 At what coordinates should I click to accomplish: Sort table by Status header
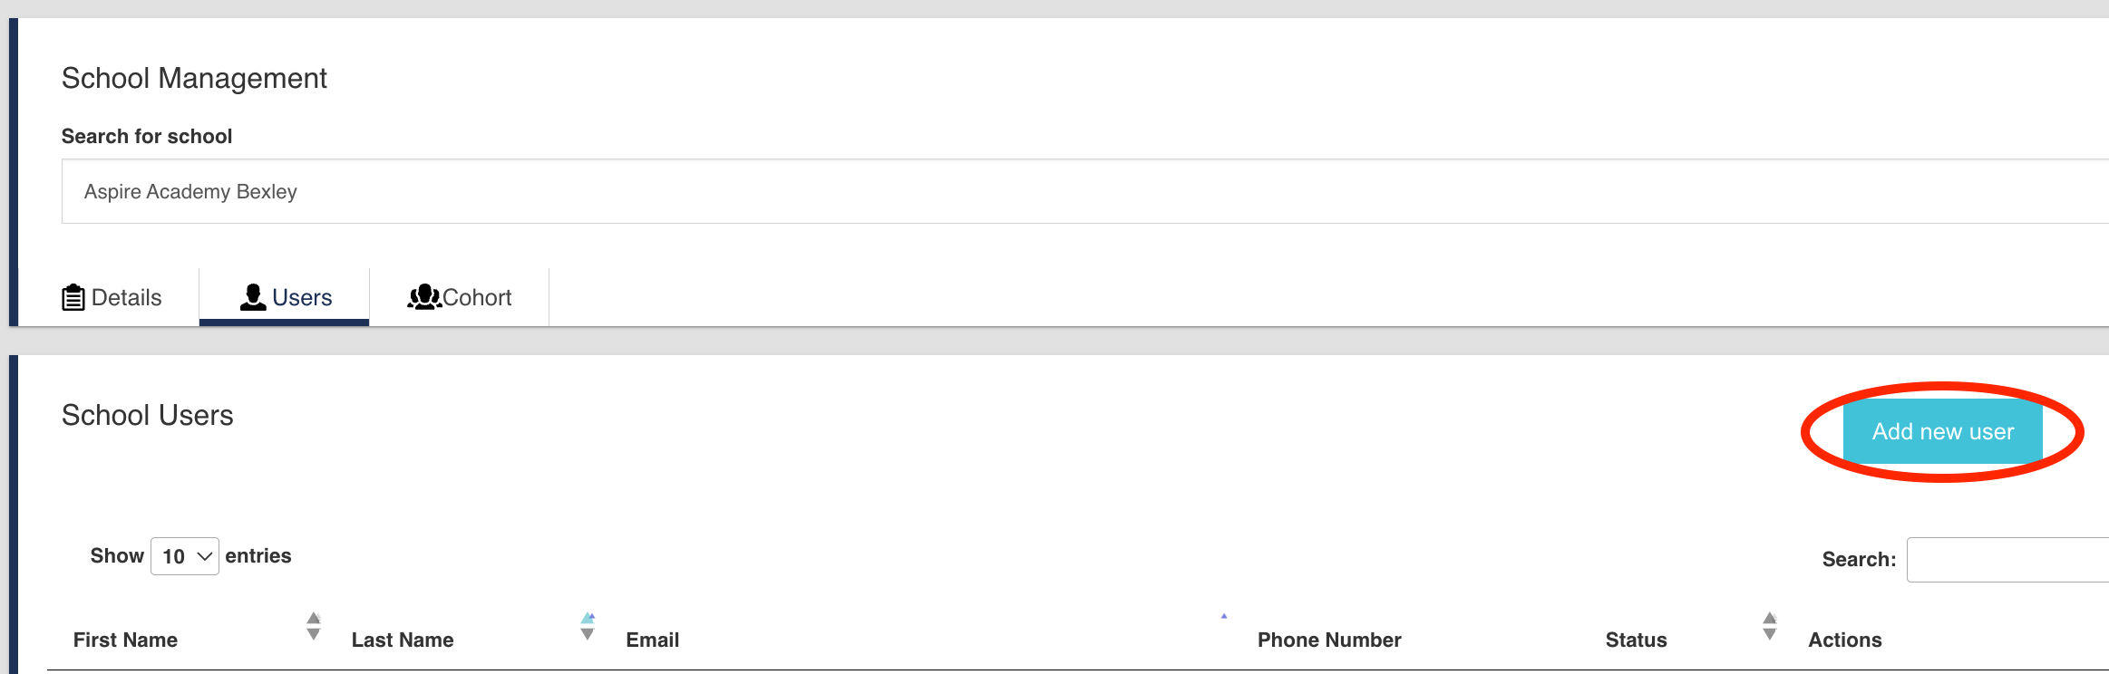point(1636,640)
